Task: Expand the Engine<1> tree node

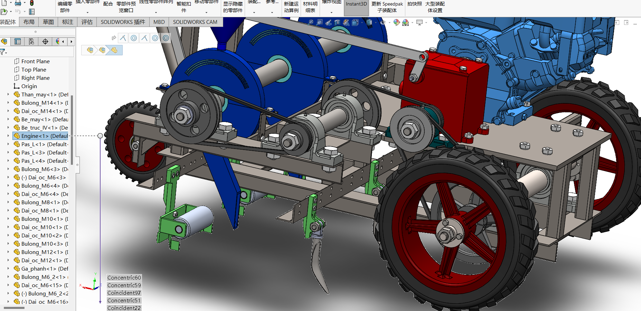Action: coord(8,136)
